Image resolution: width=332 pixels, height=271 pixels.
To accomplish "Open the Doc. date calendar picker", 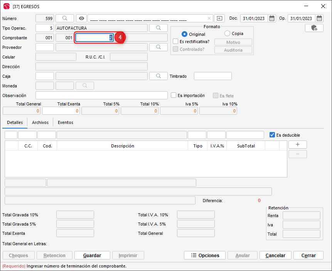I will [x=272, y=18].
